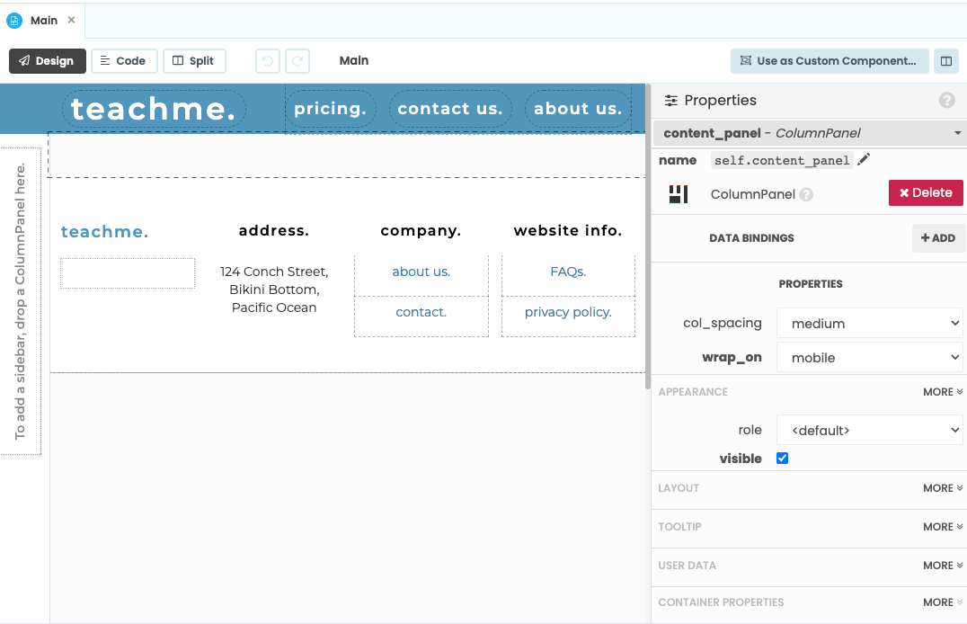The width and height of the screenshot is (967, 624).
Task: Expand the Appearance section with MORE
Action: 942,392
